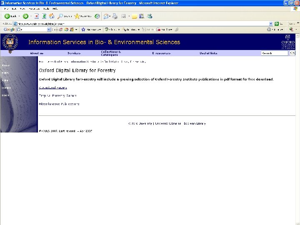Viewport: 300px width, 225px height.
Task: Click the Refresh page icon
Action: point(44,16)
